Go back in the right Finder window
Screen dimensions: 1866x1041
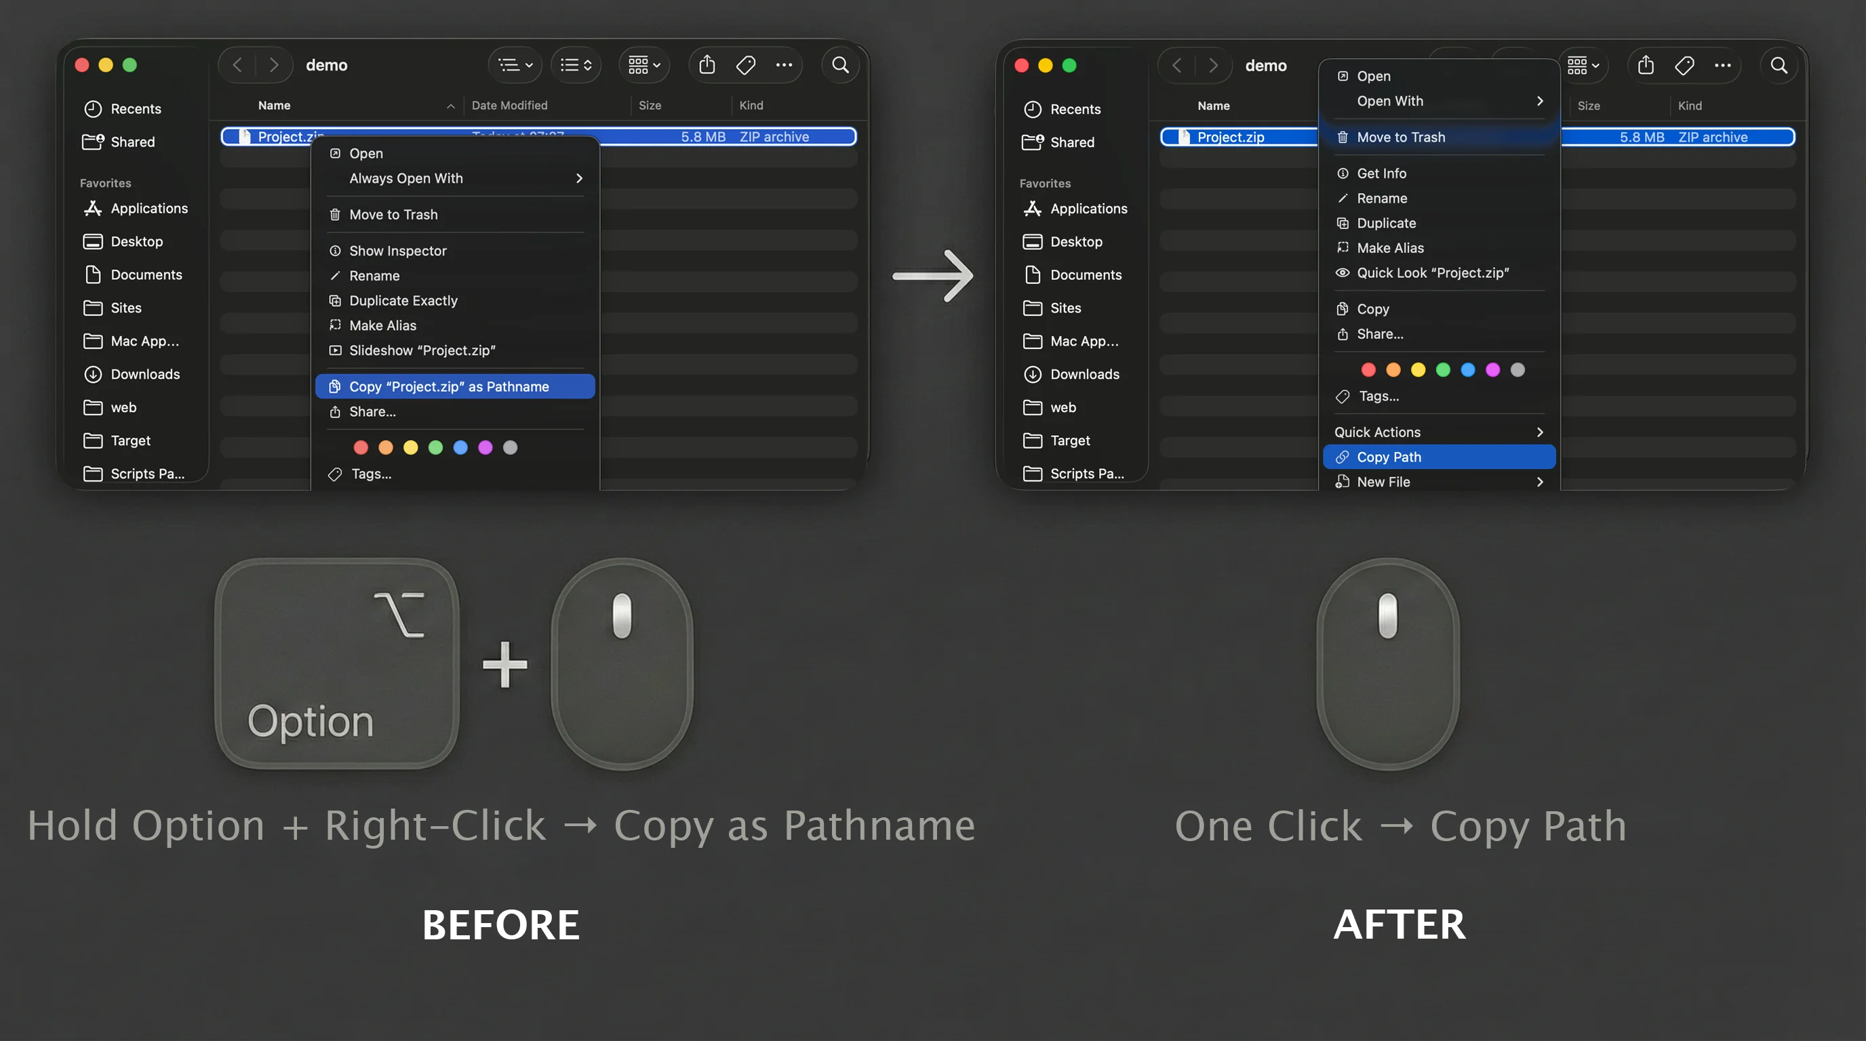point(1176,66)
